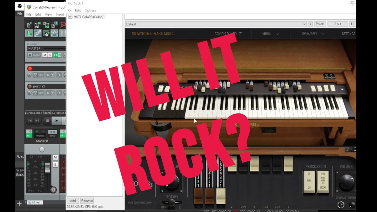
Task: Toggle the item grouping icon in Reaper toolbar
Action: click(x=37, y=33)
